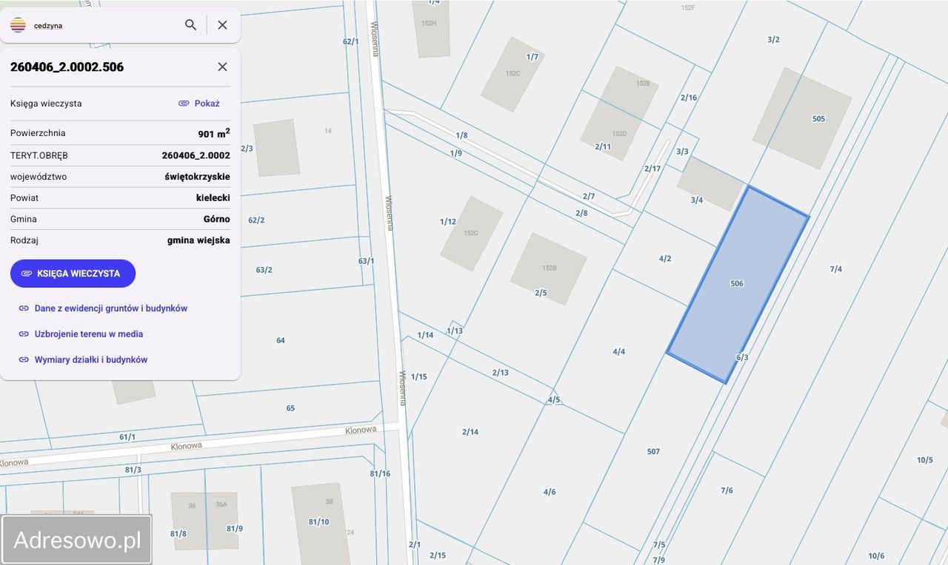This screenshot has width=948, height=565.
Task: Select parcel 505 building on the map
Action: click(x=802, y=118)
